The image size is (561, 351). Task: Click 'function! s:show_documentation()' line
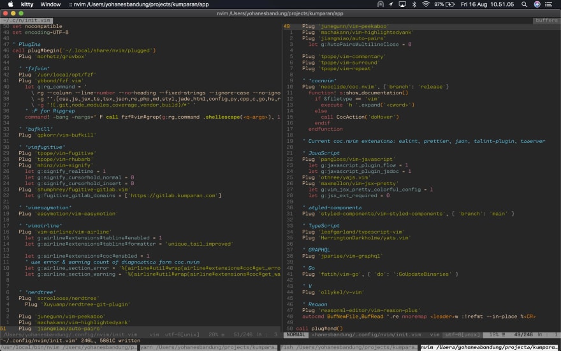click(358, 93)
